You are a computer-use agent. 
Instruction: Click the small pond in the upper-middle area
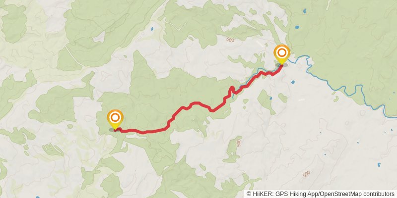[x=152, y=29]
